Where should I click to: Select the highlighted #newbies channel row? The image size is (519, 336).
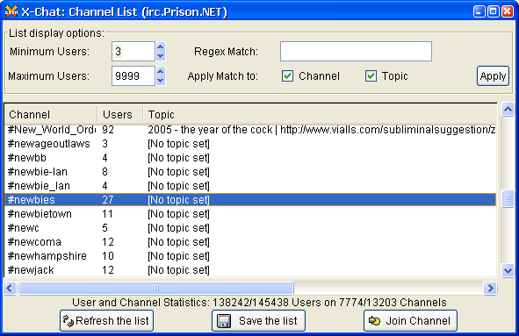click(250, 200)
